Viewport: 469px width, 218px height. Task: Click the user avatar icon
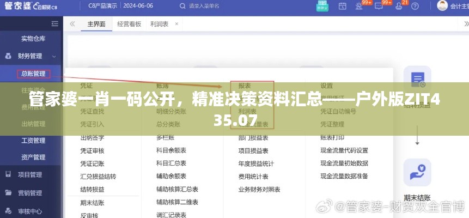pyautogui.click(x=442, y=7)
